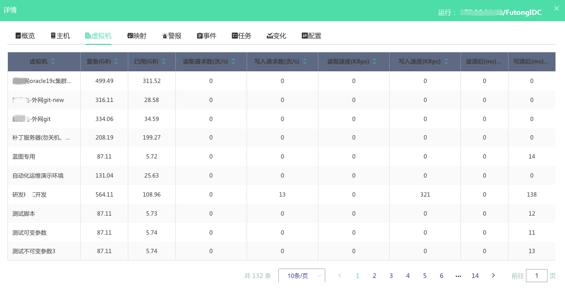This screenshot has width=565, height=297.
Task: Click the 311.52 used value
Action: [152, 81]
